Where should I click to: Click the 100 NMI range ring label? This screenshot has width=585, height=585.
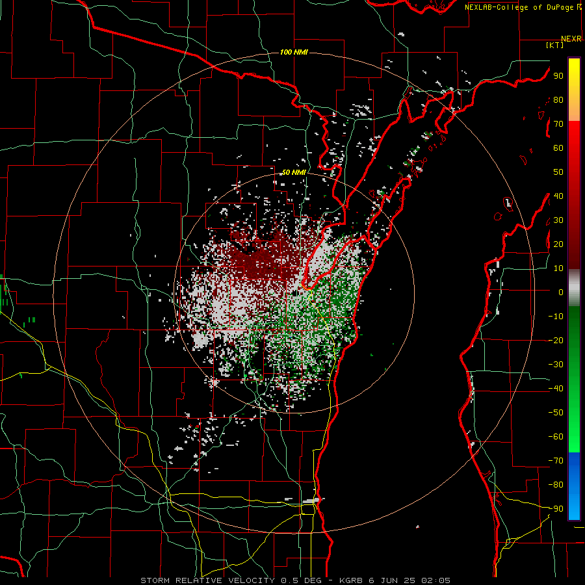(x=294, y=52)
